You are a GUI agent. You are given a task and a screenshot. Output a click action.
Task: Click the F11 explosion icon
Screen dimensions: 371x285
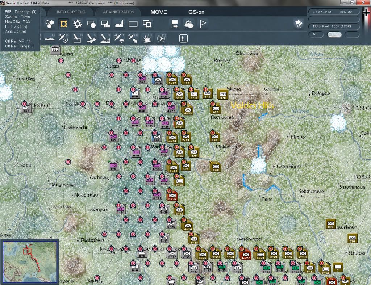[x=147, y=38]
